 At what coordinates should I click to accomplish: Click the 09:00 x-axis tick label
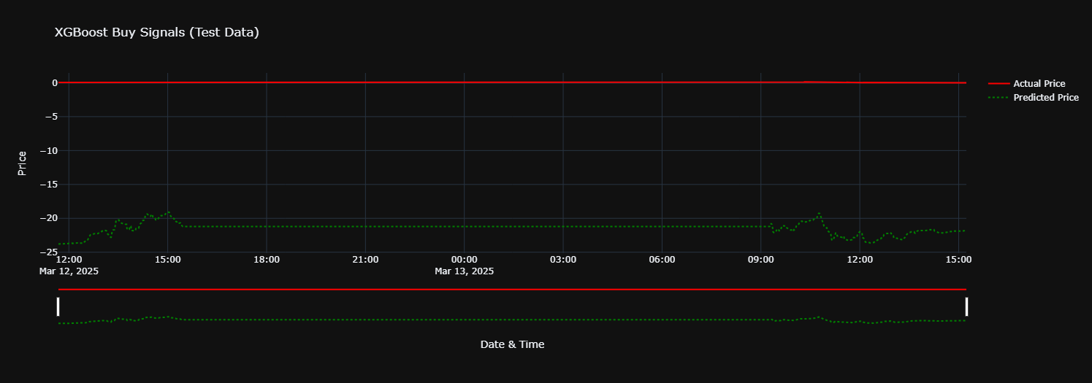[x=760, y=260]
